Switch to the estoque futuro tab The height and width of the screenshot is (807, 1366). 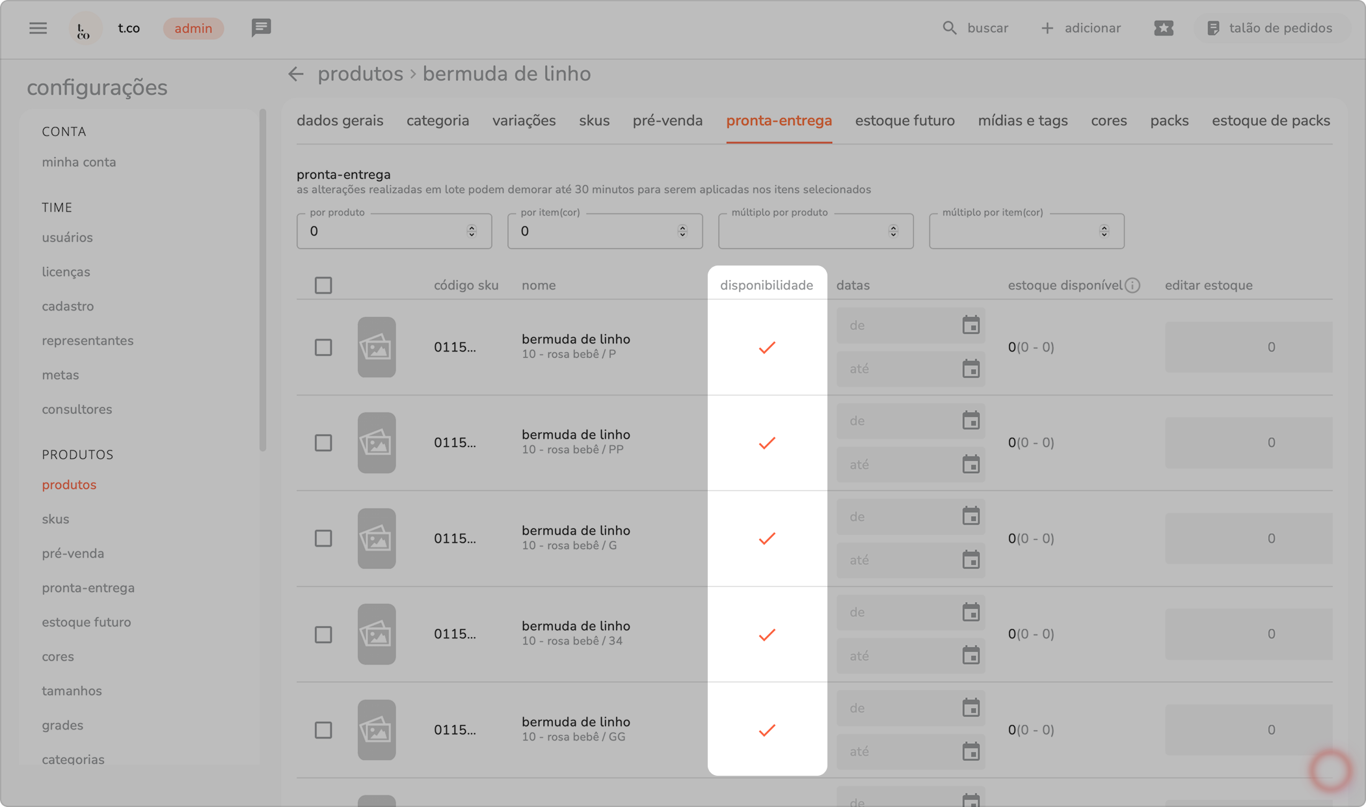[904, 121]
